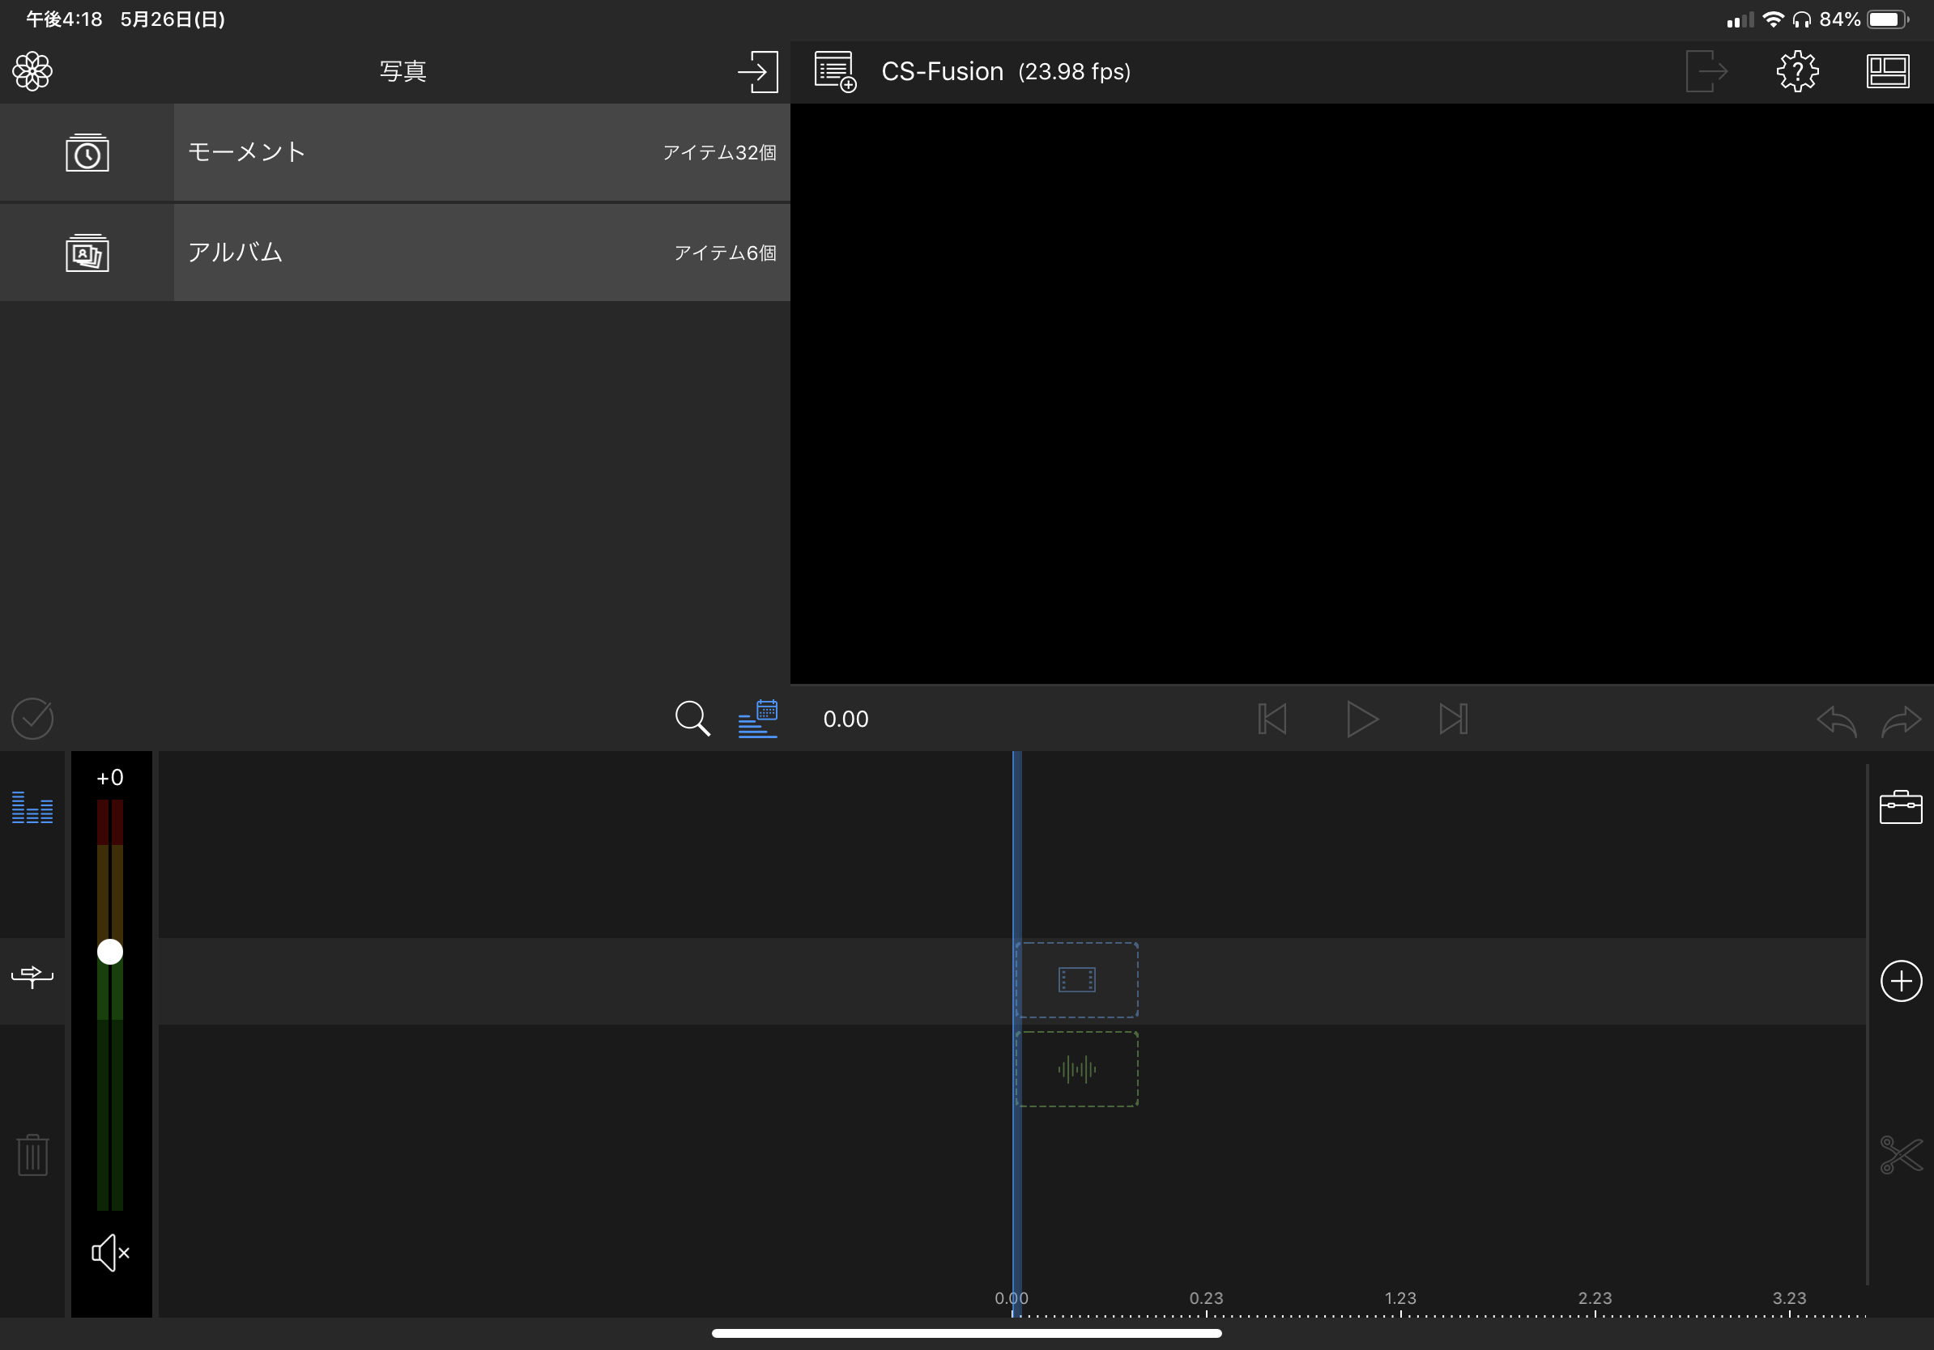
Task: Click the 1.23 mark on timeline ruler
Action: [1400, 1301]
